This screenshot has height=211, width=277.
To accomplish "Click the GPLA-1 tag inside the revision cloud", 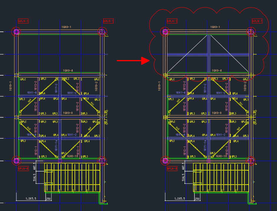I will click(172, 21).
